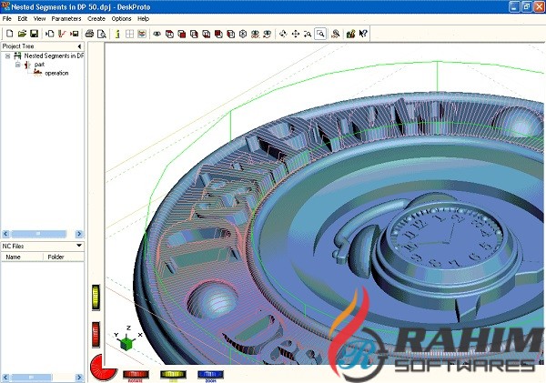Select the Nested Segments in DP root item

point(54,55)
